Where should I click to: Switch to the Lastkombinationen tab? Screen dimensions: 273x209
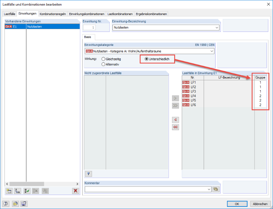(120, 14)
